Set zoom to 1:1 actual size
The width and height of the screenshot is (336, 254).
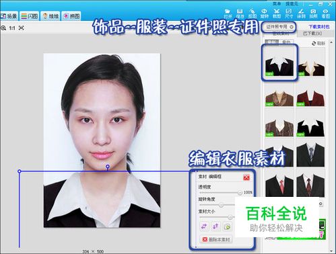point(12,28)
